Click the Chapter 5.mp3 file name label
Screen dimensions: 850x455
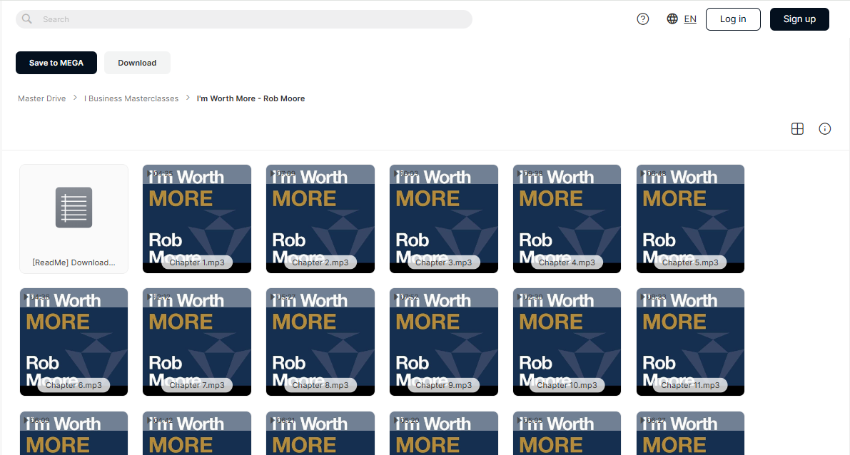coord(691,262)
